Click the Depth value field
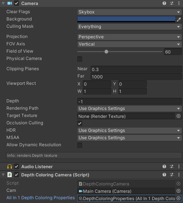Image resolution: width=183 pixels, height=203 pixels. coord(129,102)
